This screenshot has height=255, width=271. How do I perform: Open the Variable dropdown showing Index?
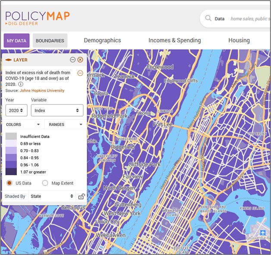57,110
